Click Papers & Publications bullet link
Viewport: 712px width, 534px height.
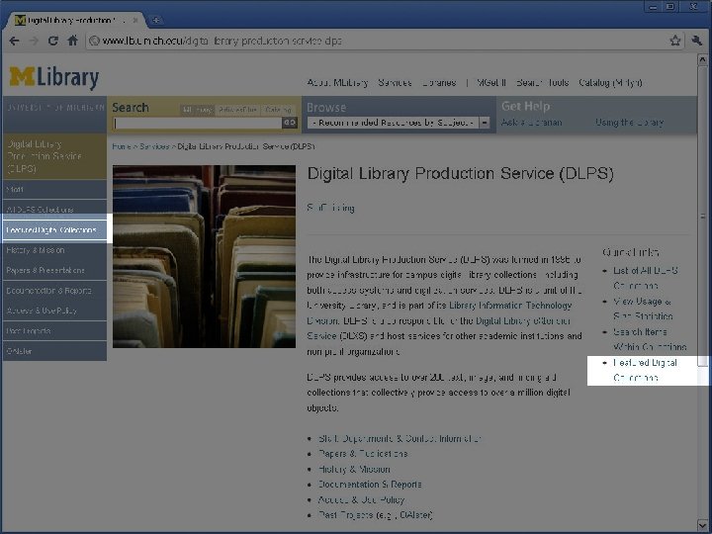pyautogui.click(x=363, y=454)
